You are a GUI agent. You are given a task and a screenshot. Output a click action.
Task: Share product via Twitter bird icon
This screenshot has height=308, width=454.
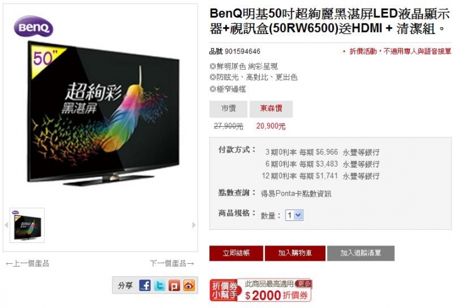coord(160,285)
